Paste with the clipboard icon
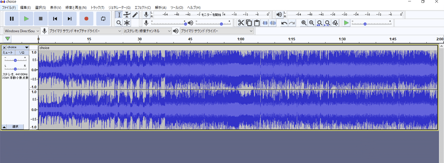The image size is (444, 163). pos(257,23)
